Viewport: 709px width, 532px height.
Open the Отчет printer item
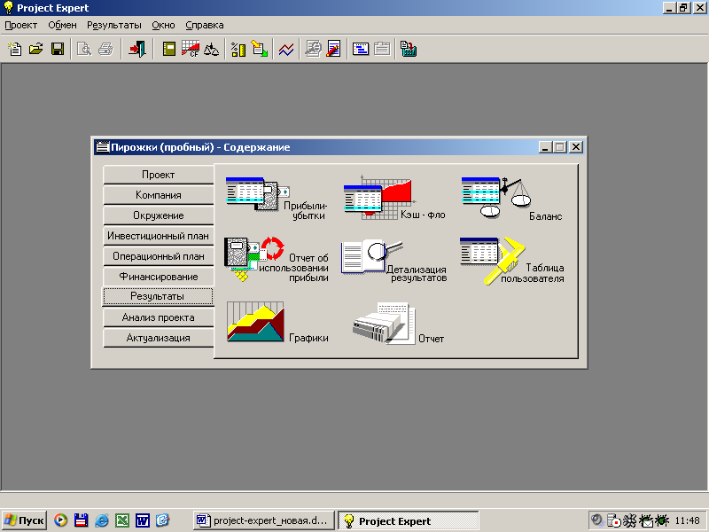coord(398,324)
